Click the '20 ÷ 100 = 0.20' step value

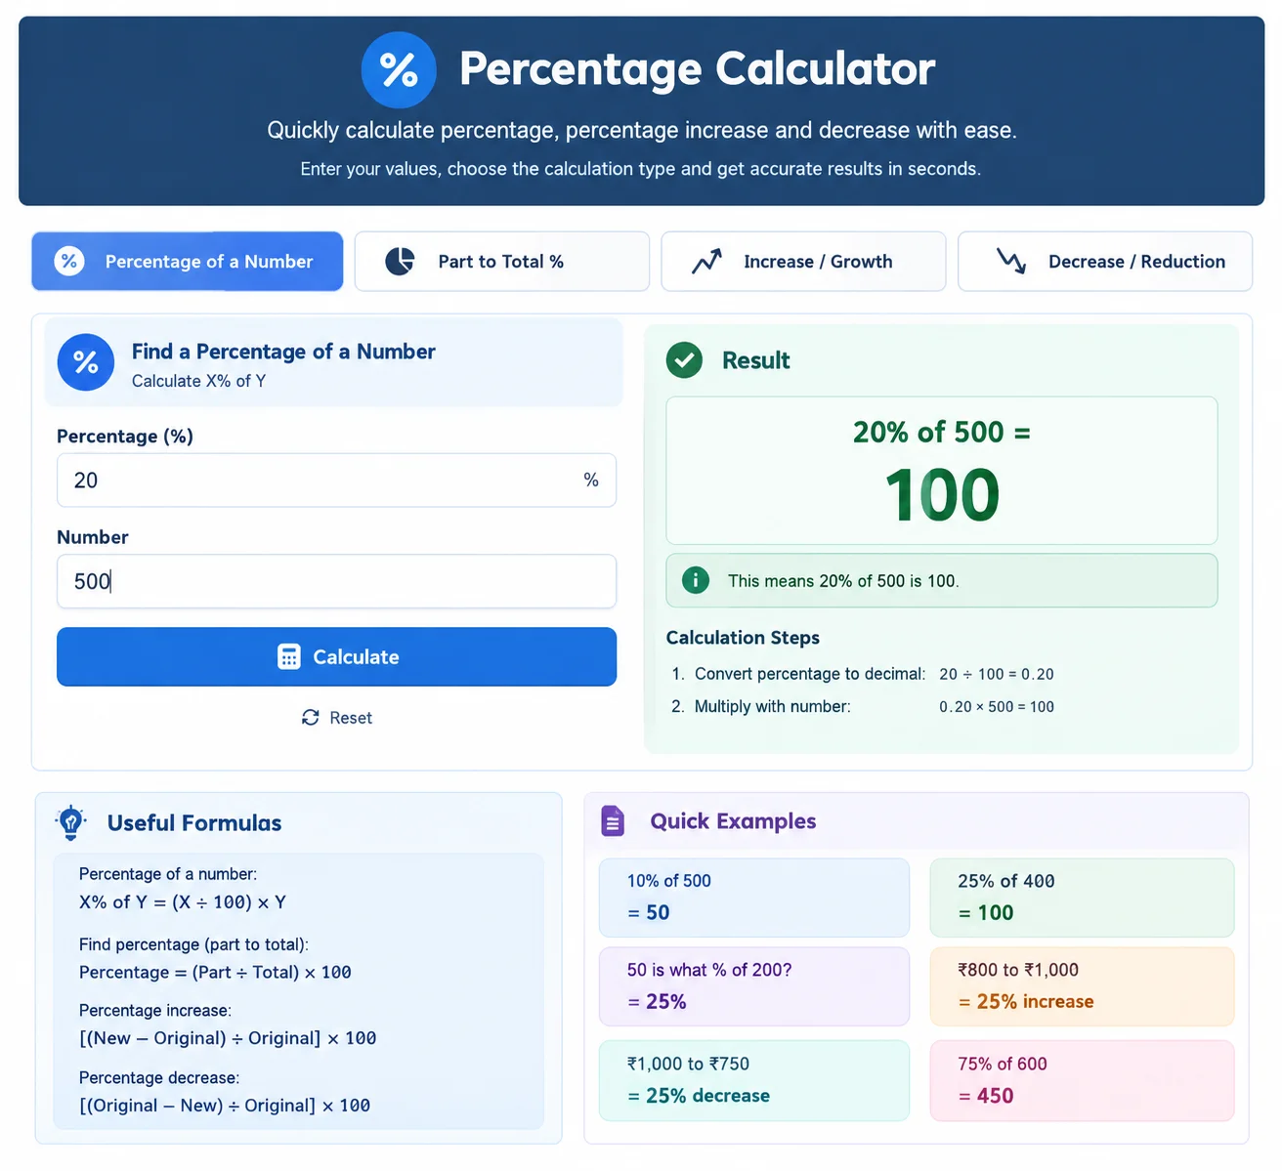[x=997, y=674]
